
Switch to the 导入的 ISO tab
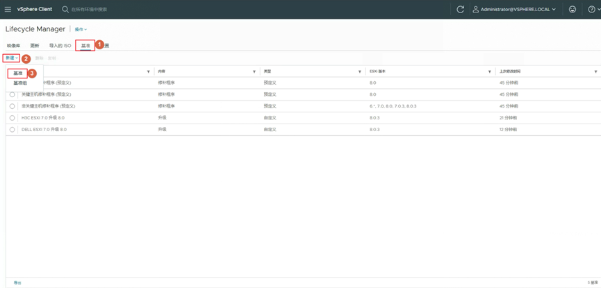coord(60,46)
